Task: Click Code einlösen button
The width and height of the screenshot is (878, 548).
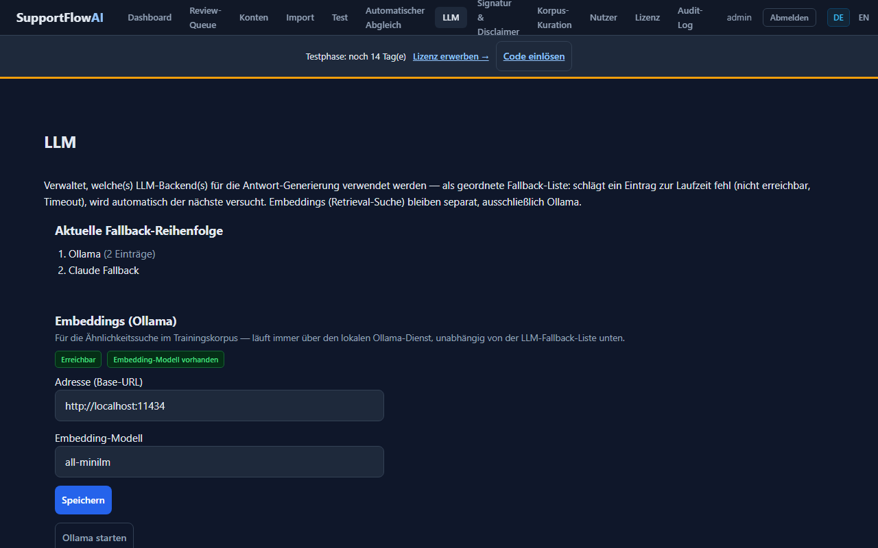Action: tap(534, 56)
